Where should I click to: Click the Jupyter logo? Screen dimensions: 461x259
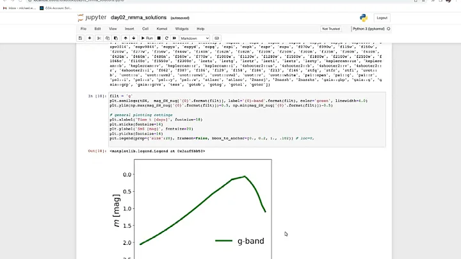pyautogui.click(x=92, y=18)
